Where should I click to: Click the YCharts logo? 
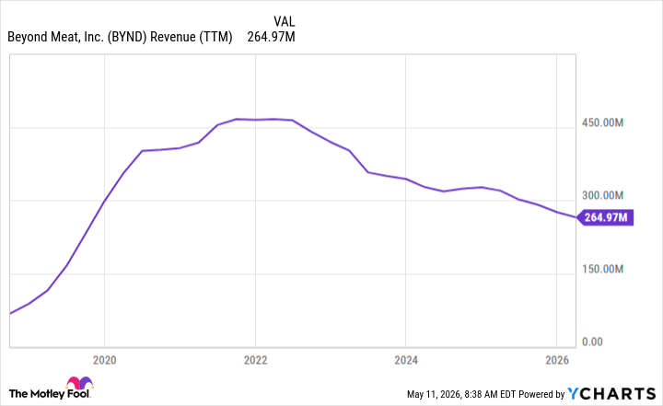pyautogui.click(x=611, y=394)
